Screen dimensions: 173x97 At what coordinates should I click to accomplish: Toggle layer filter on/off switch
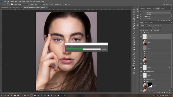[160, 25]
